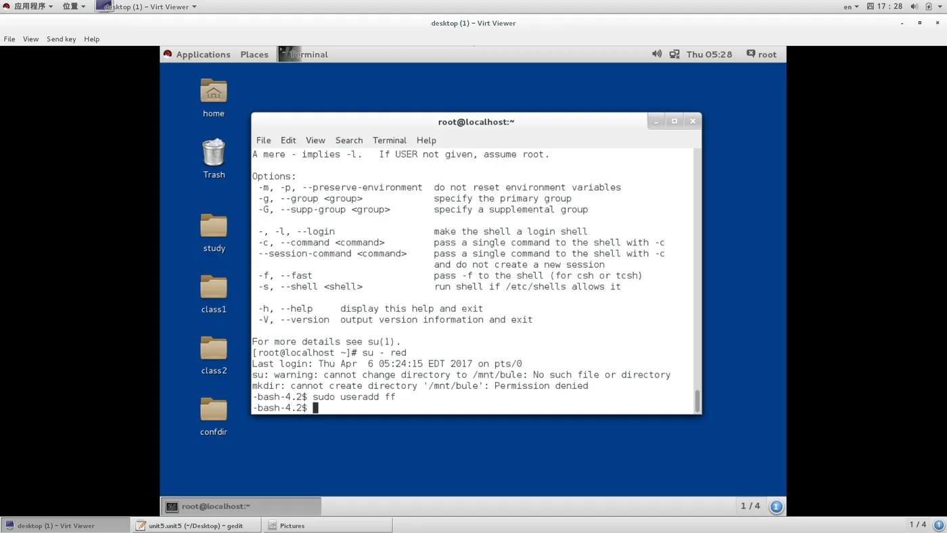The image size is (947, 533).
Task: Open the Places menu in guest
Action: point(254,54)
